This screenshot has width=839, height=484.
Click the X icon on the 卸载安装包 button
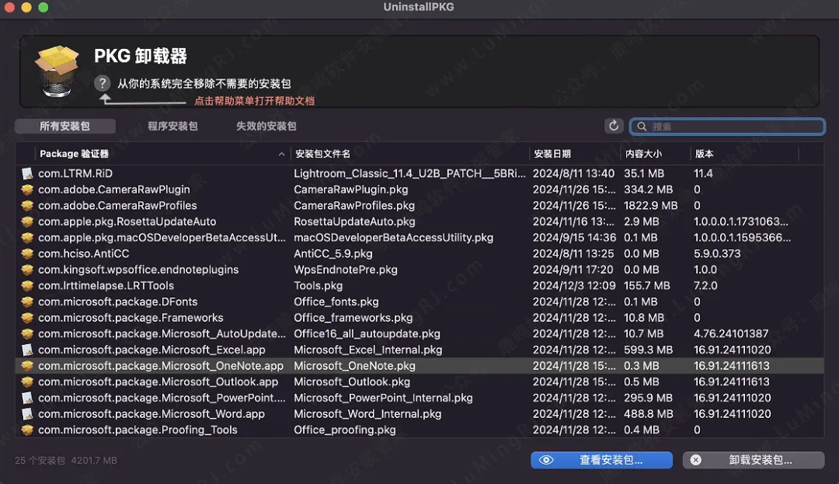[x=695, y=460]
